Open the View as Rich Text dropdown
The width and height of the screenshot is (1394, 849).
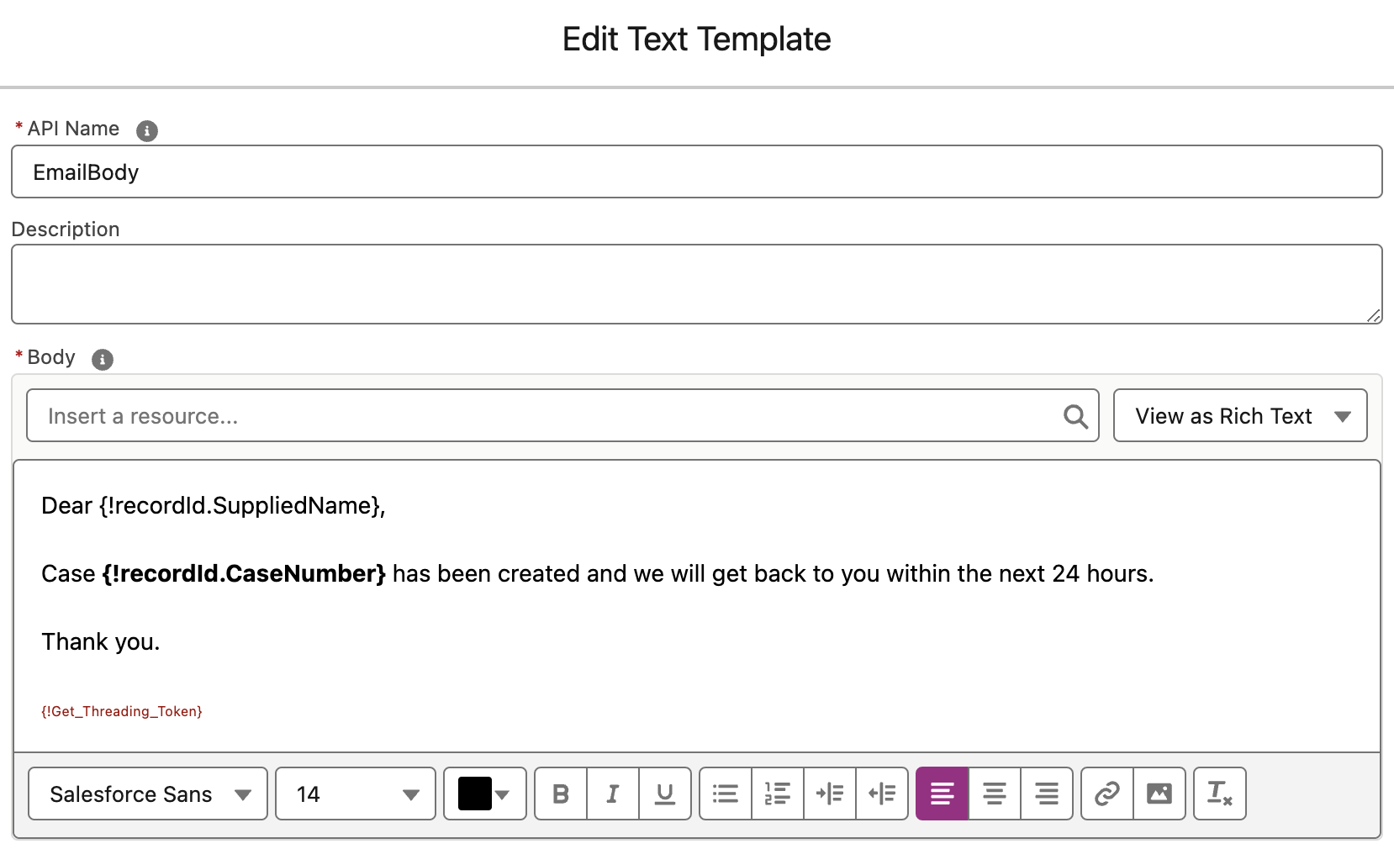click(1239, 415)
